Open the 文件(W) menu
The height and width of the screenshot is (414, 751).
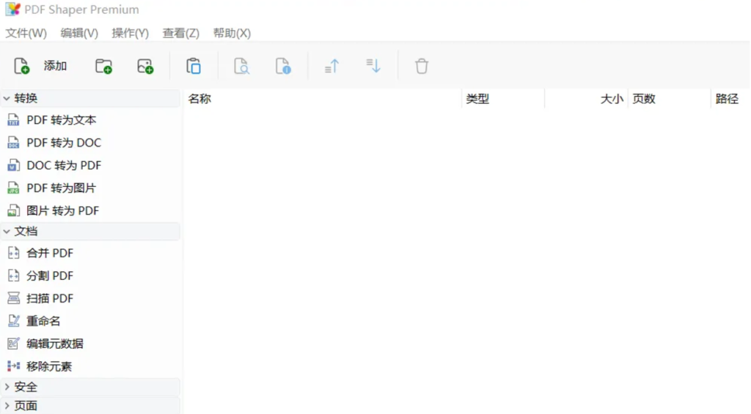click(x=26, y=33)
